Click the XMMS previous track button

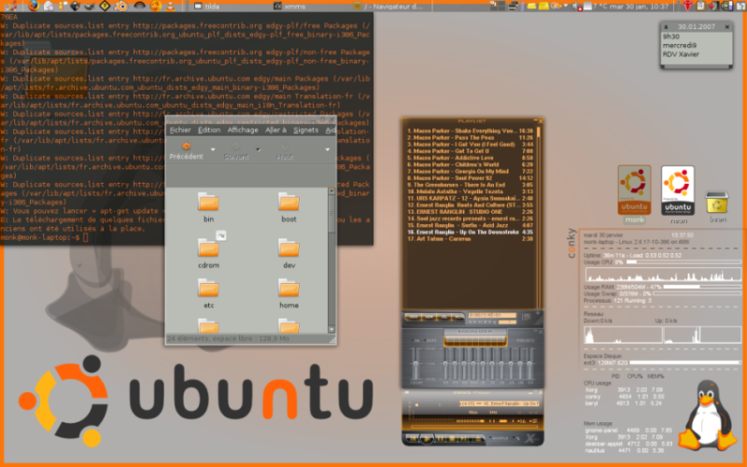click(x=413, y=438)
